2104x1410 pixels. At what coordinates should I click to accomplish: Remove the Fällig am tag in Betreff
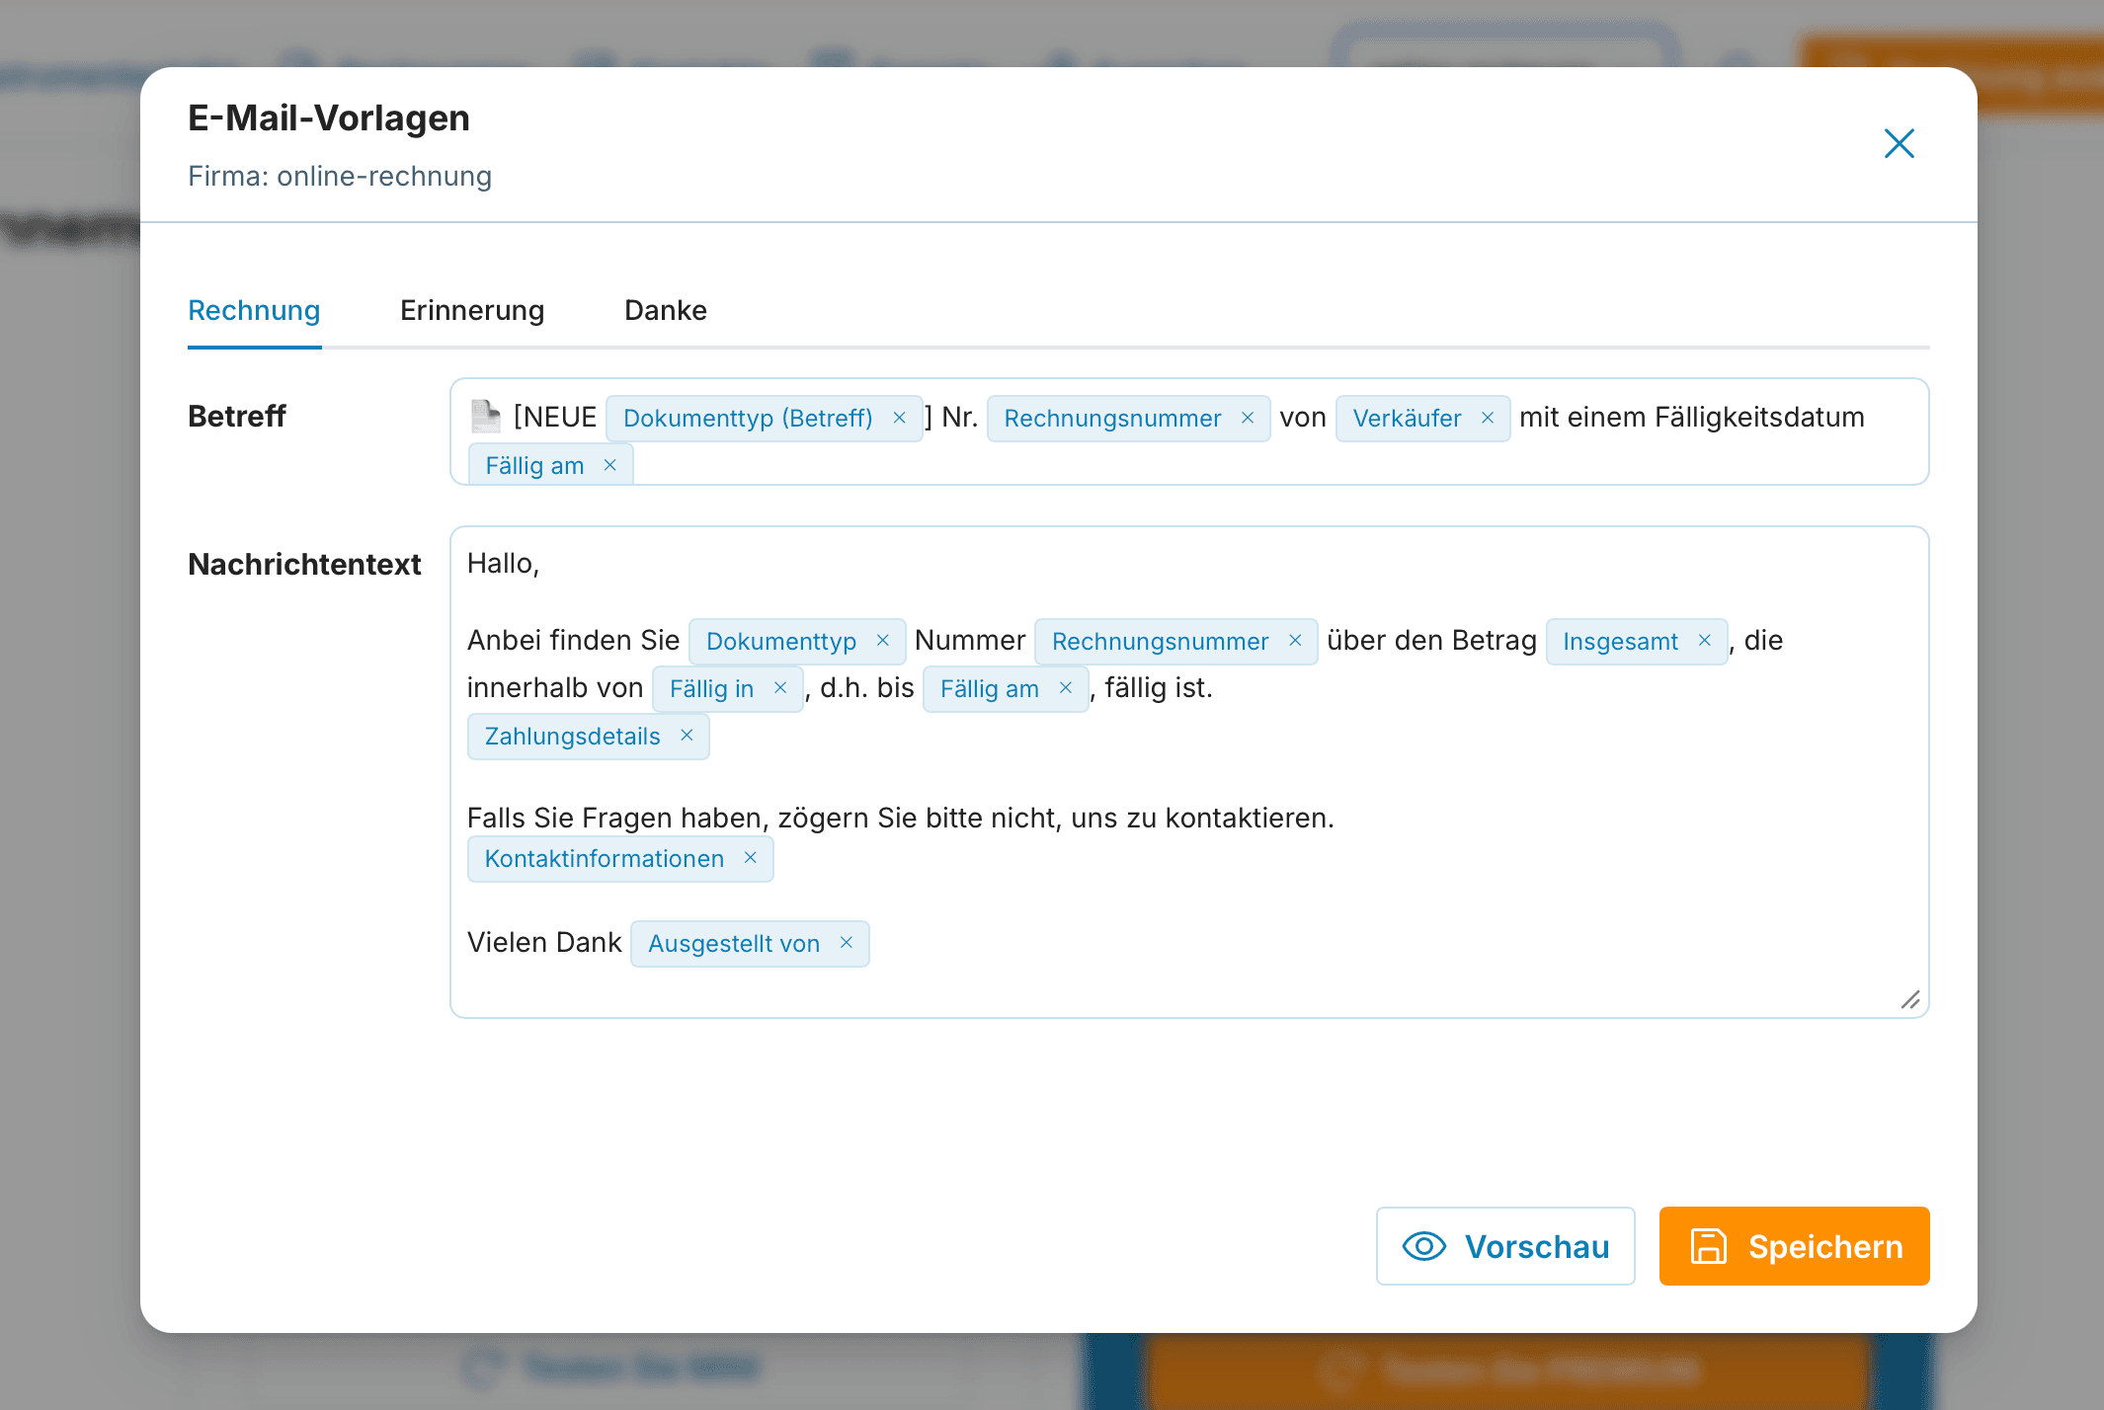[x=610, y=465]
